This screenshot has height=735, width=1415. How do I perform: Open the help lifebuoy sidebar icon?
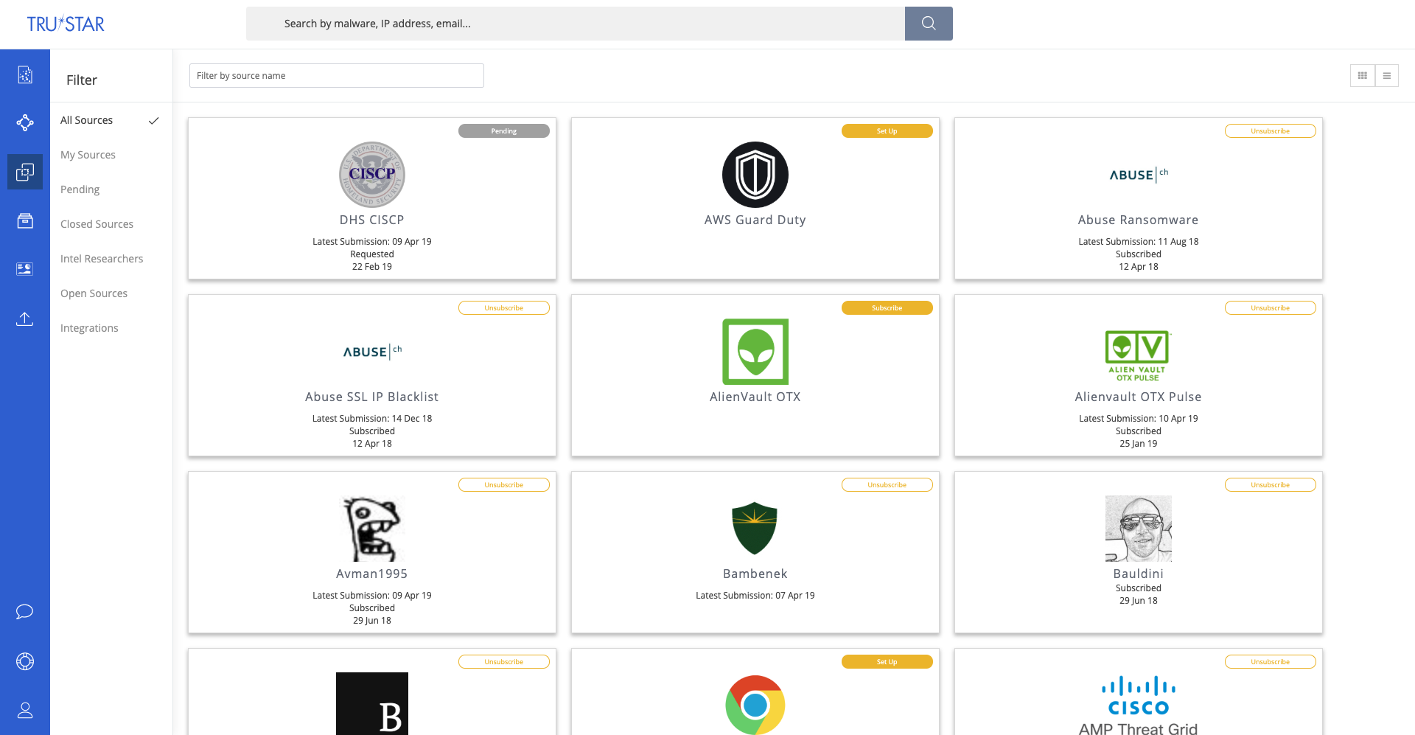tap(25, 661)
